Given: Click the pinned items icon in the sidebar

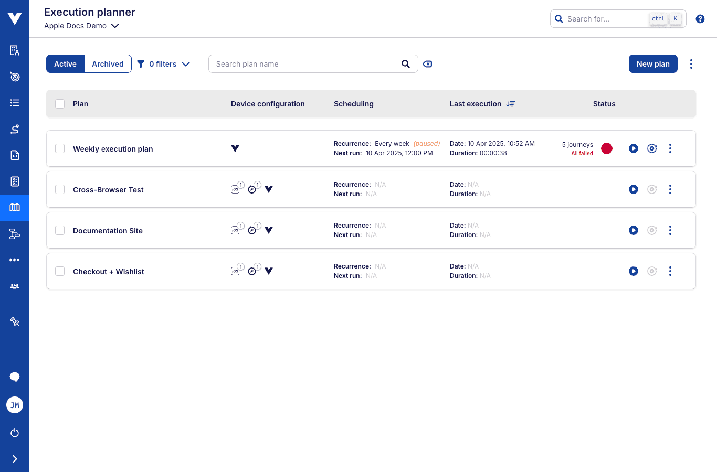Looking at the screenshot, I should coord(14,321).
